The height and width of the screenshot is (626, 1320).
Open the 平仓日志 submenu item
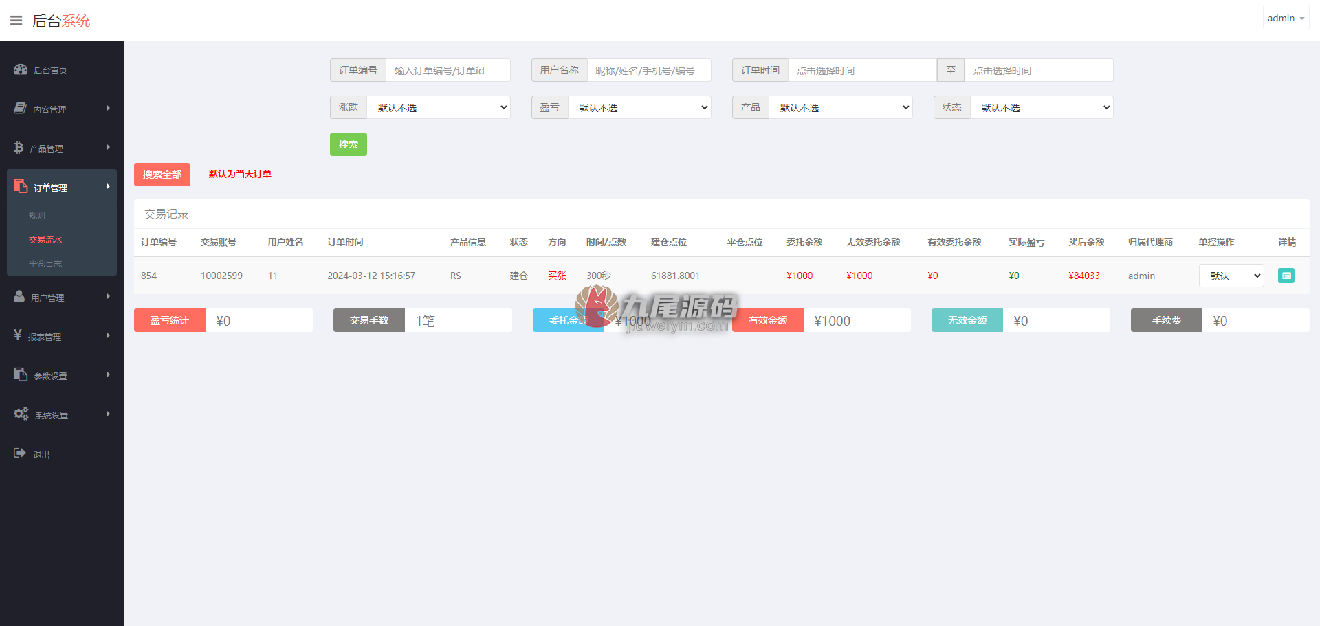(45, 263)
